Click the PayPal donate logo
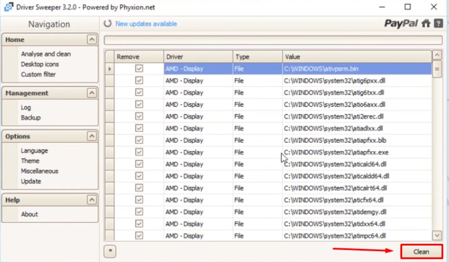The height and width of the screenshot is (262, 449). (401, 24)
